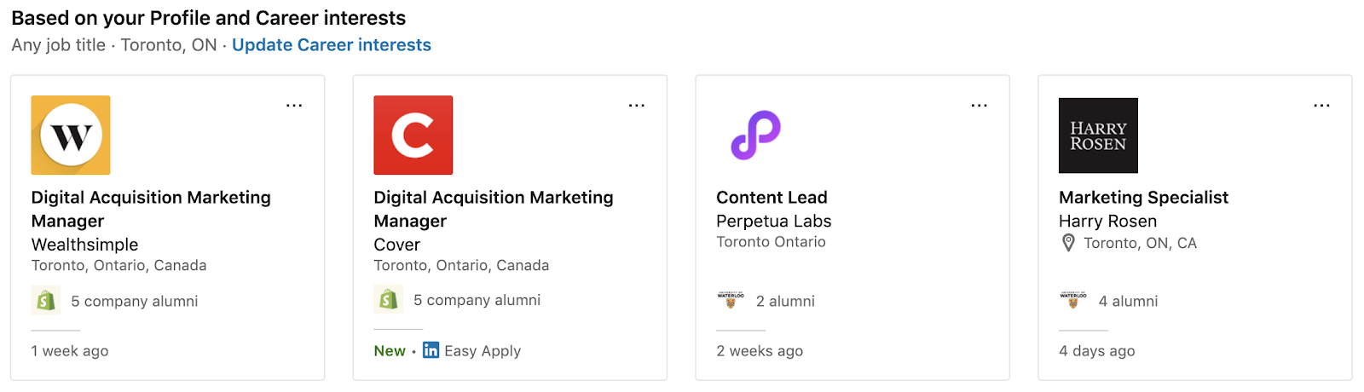Click the purple Perpetua Labs logo

755,135
